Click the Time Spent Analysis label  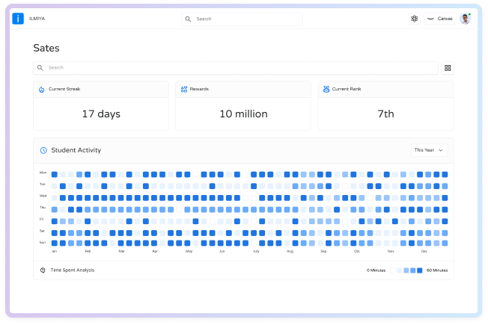pyautogui.click(x=73, y=270)
